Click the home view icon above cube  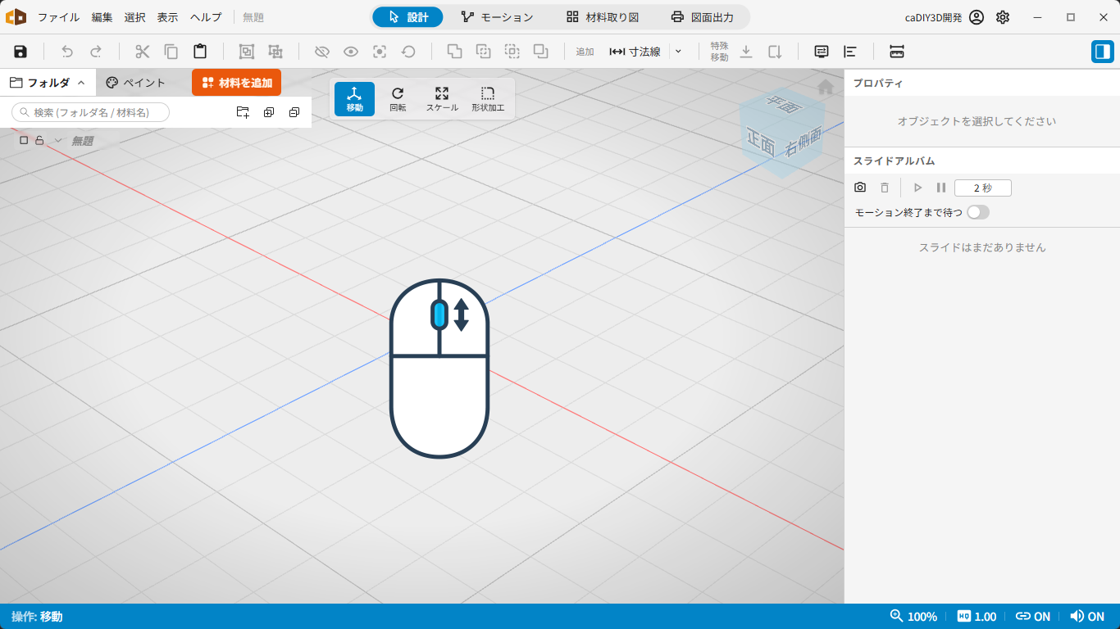pos(826,87)
